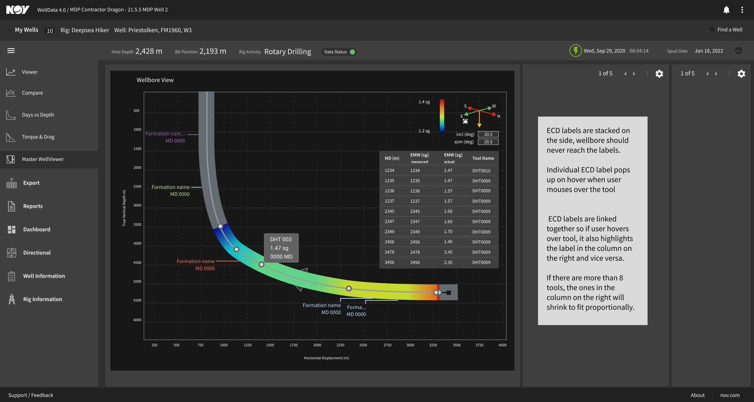Open middle panel settings gear
Viewport: 754px width, 402px height.
pyautogui.click(x=659, y=74)
